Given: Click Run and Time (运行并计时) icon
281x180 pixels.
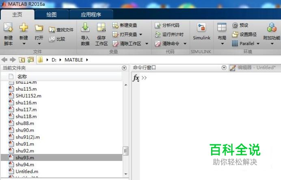Looking at the screenshot, I should 158,34.
